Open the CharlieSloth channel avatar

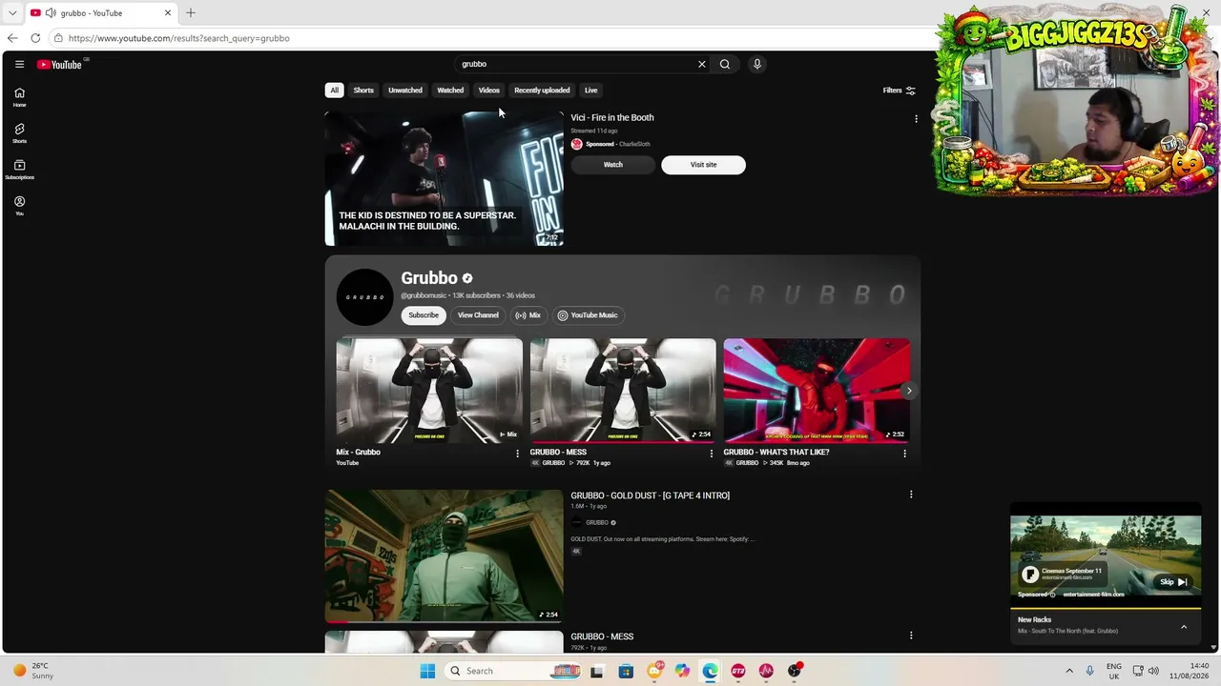576,144
